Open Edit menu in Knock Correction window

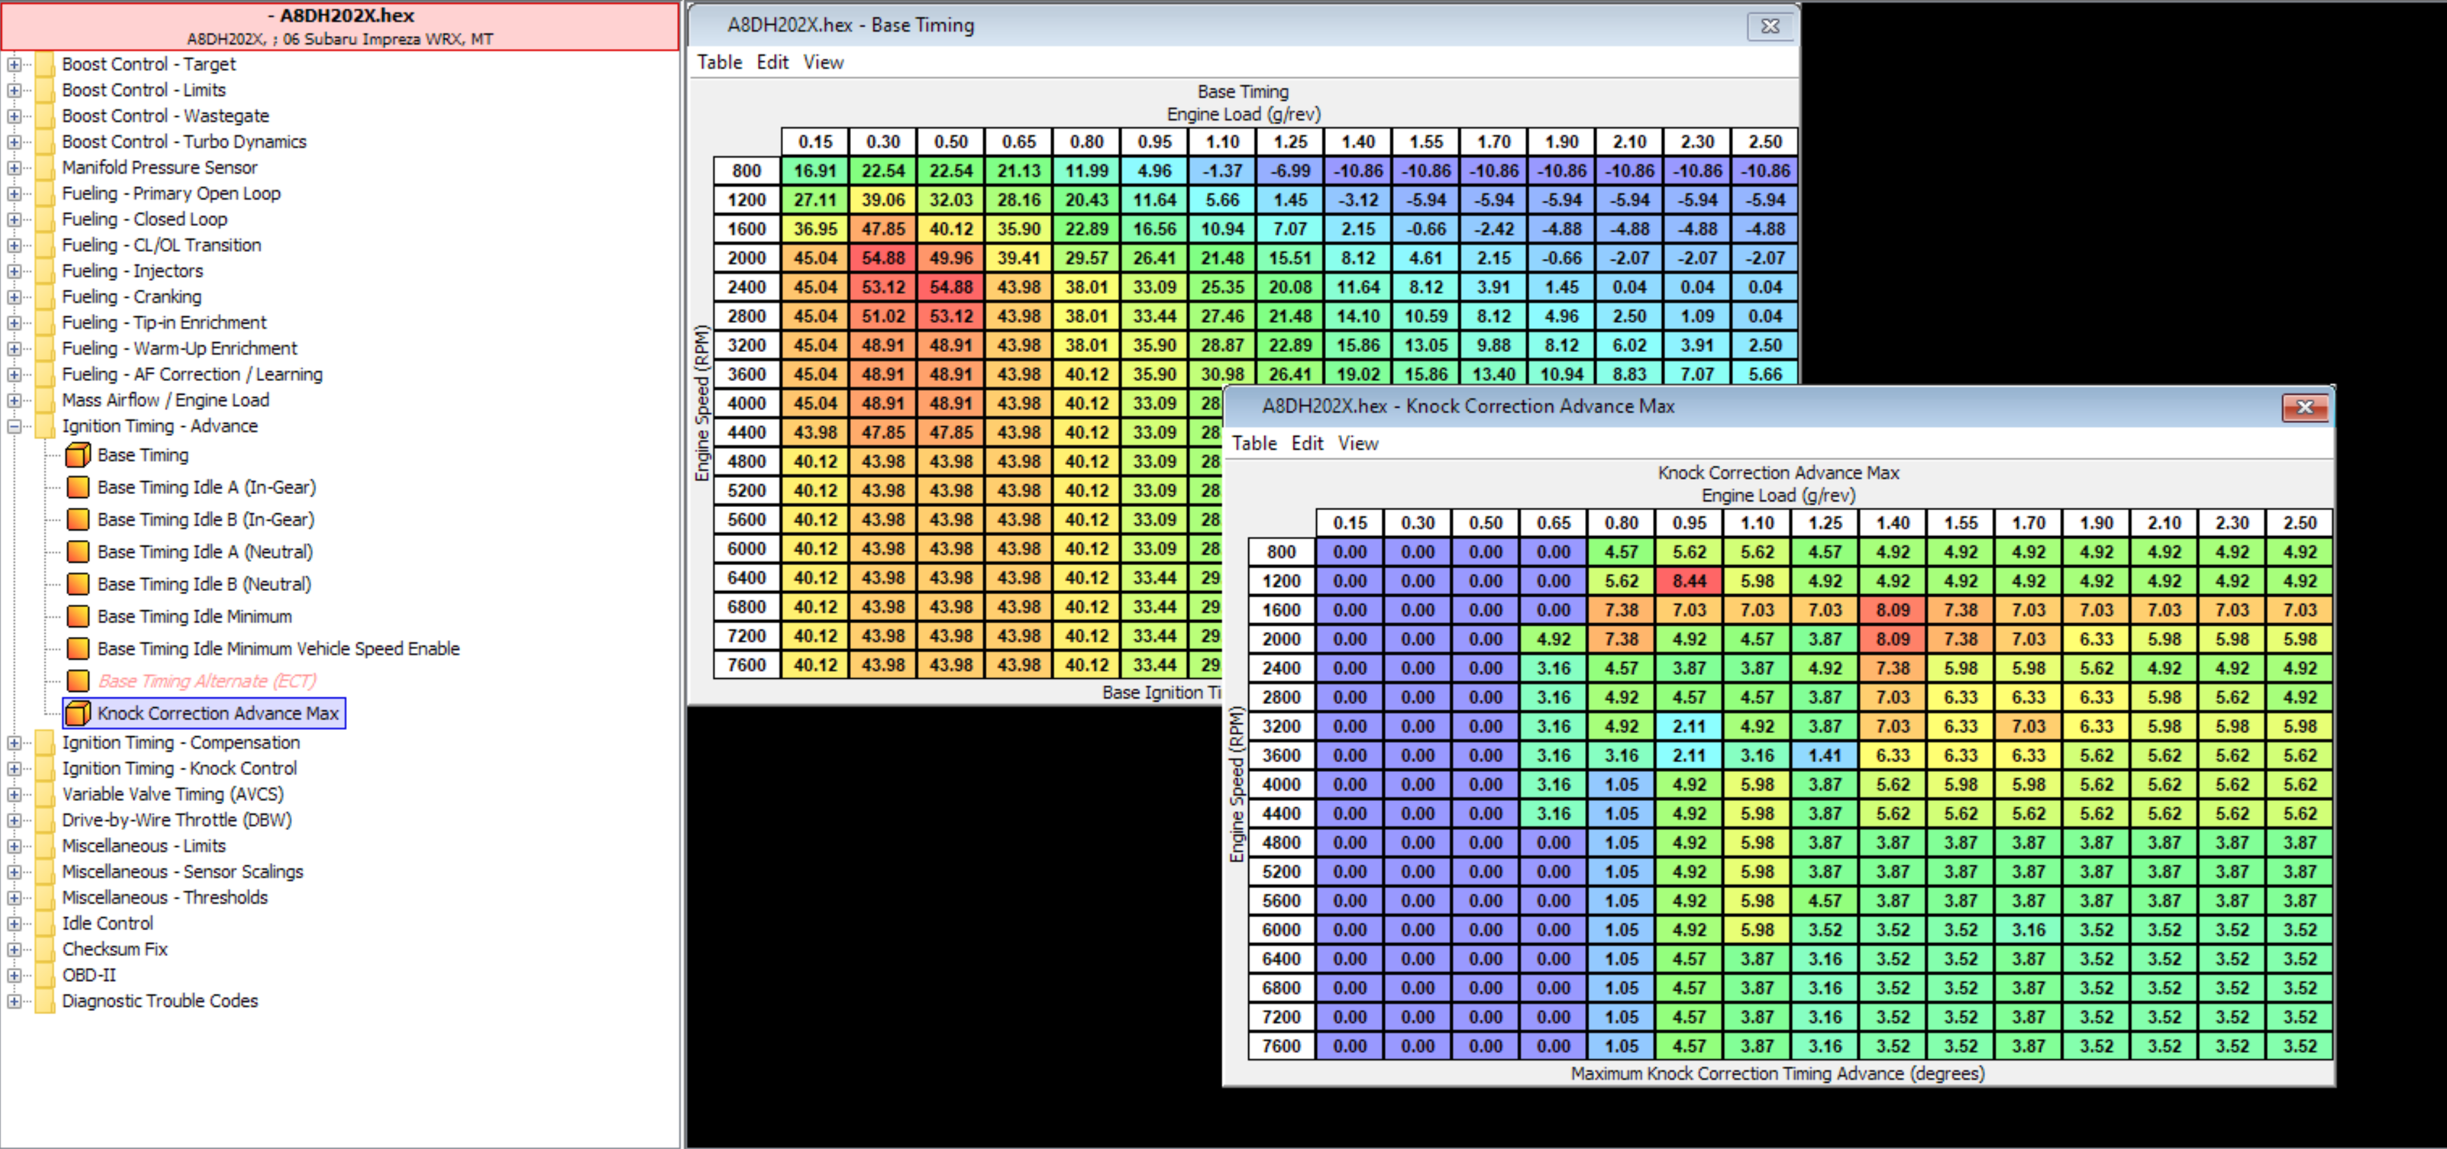[x=1307, y=444]
